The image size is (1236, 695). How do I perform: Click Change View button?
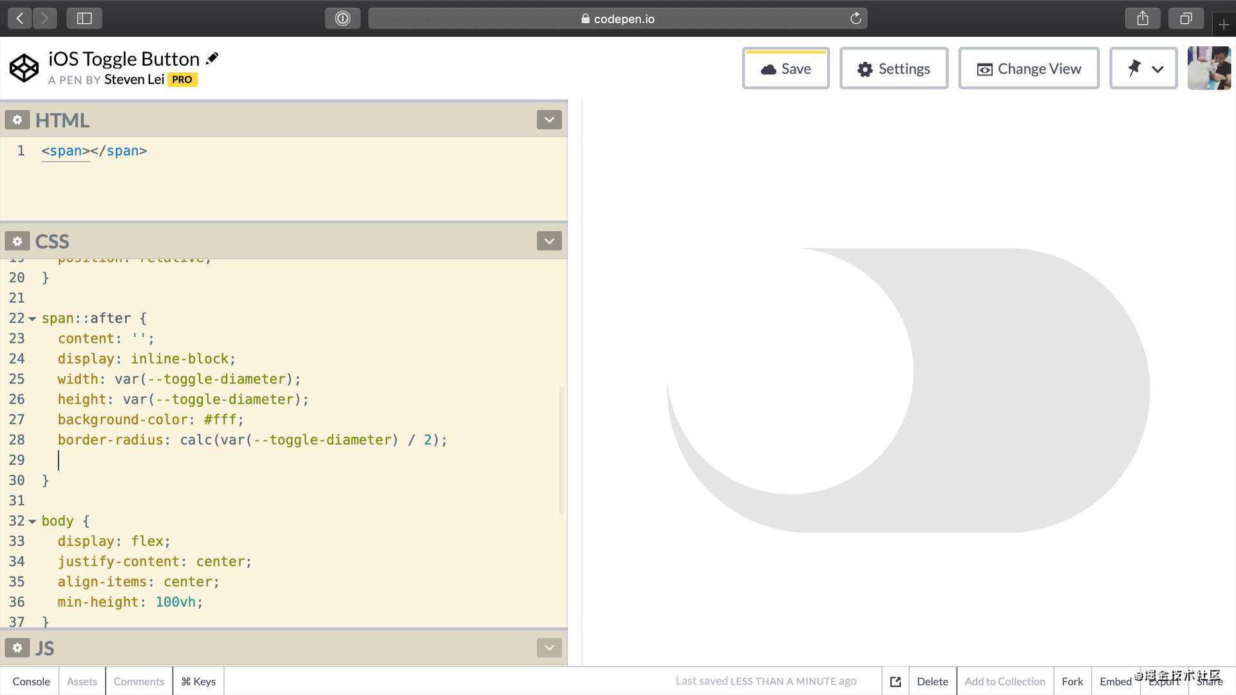tap(1029, 68)
